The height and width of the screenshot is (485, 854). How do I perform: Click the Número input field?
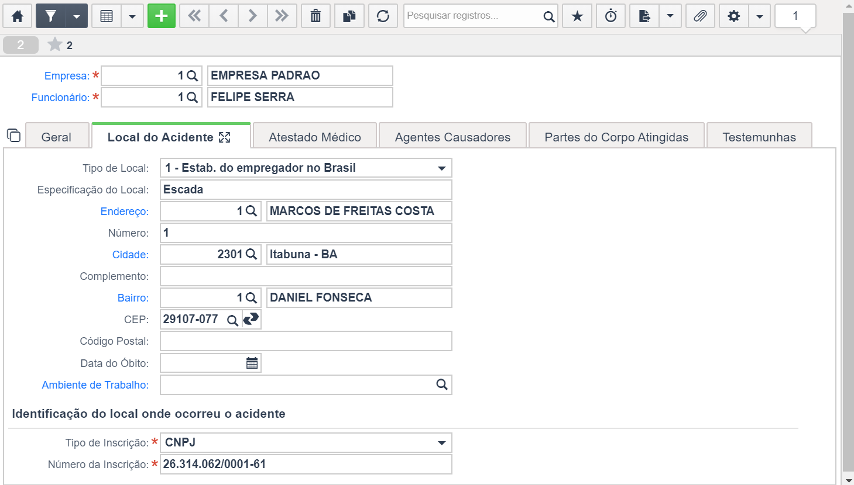(306, 233)
